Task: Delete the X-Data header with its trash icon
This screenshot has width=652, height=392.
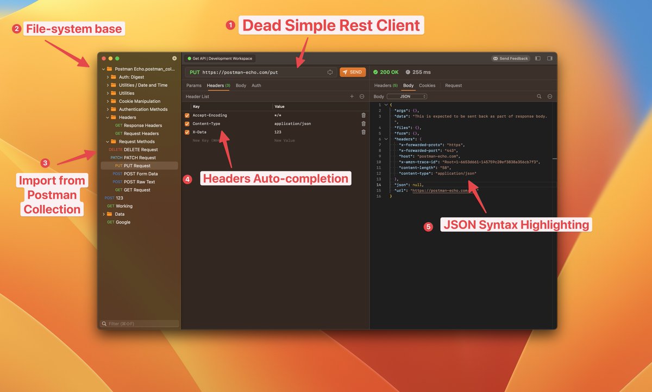Action: tap(363, 132)
